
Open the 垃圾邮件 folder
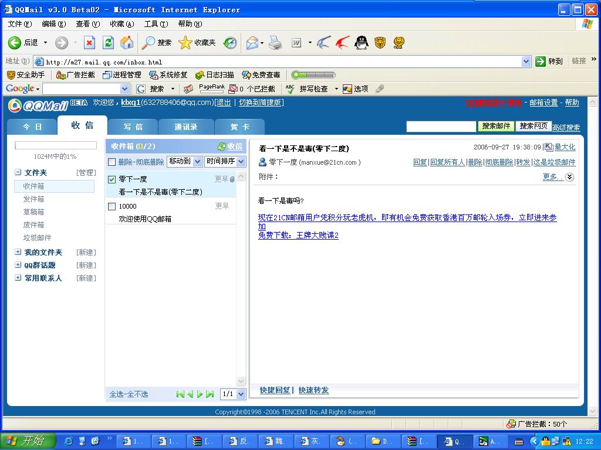click(x=37, y=238)
